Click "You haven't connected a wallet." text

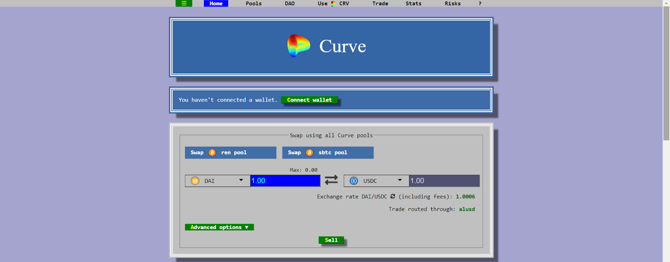(228, 100)
